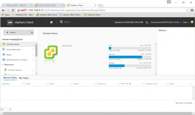Click the vSphere Client home icon

pyautogui.click(x=51, y=22)
